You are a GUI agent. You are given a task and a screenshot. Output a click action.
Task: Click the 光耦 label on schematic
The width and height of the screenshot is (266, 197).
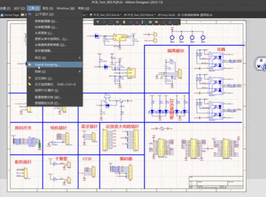coord(221,50)
